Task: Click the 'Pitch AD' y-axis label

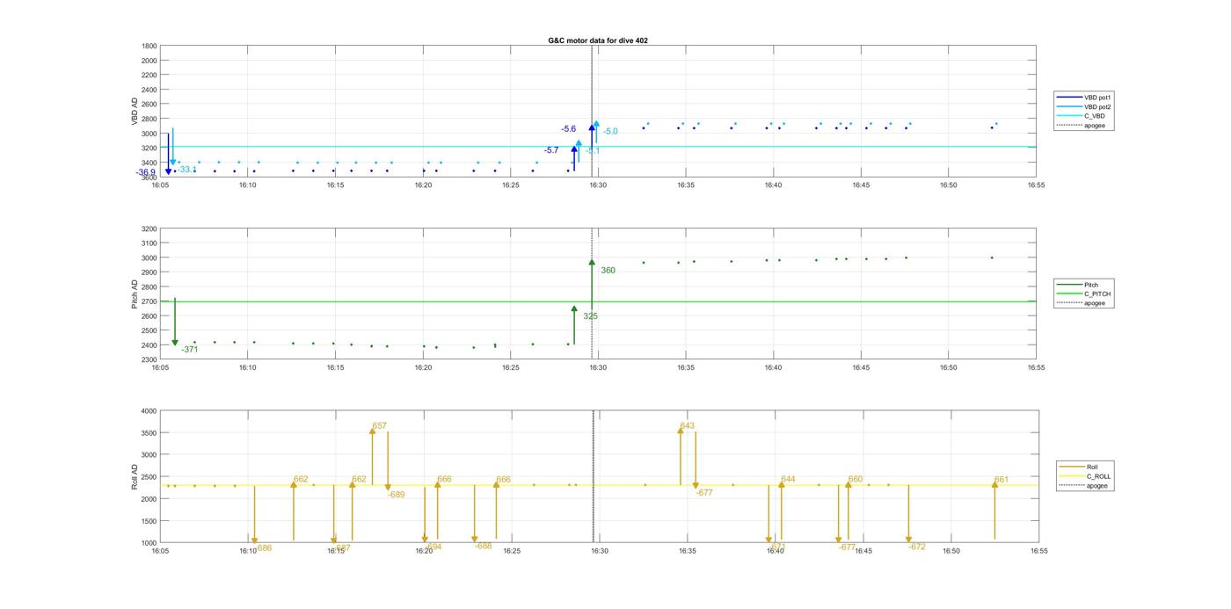Action: click(135, 294)
